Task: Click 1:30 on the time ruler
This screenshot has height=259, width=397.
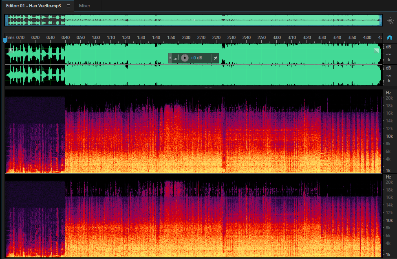Action: tap(141, 37)
